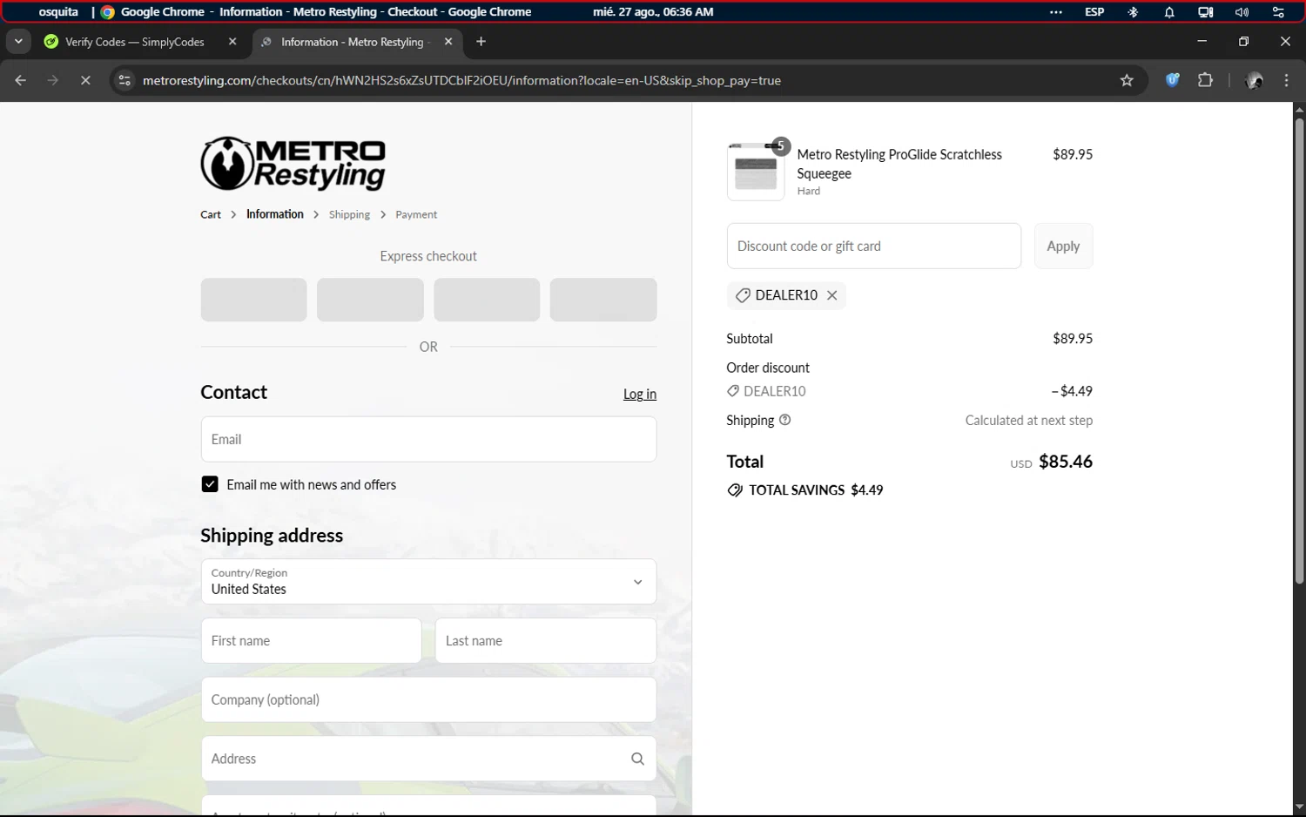This screenshot has height=817, width=1306.
Task: Remove the DEALER10 discount code
Action: point(832,295)
